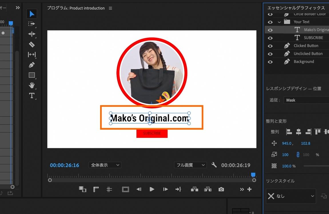Open the 追従 Mask pin dropdown
This screenshot has height=214, width=329.
306,100
